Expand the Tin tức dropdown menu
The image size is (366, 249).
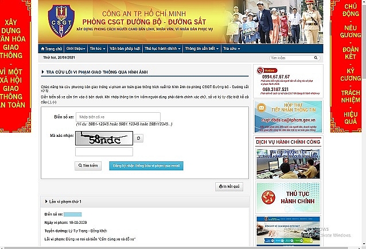[100, 49]
